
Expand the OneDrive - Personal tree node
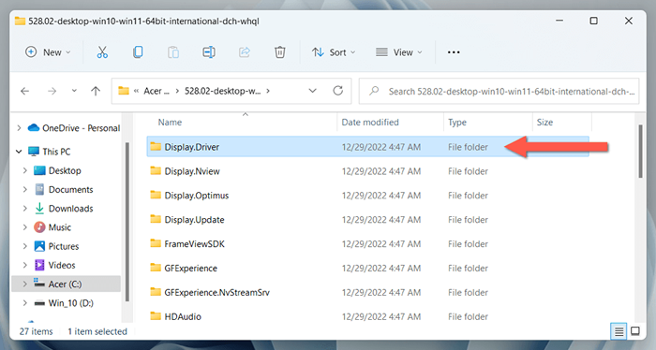tap(19, 128)
